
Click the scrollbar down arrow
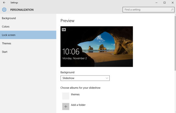coord(175,112)
